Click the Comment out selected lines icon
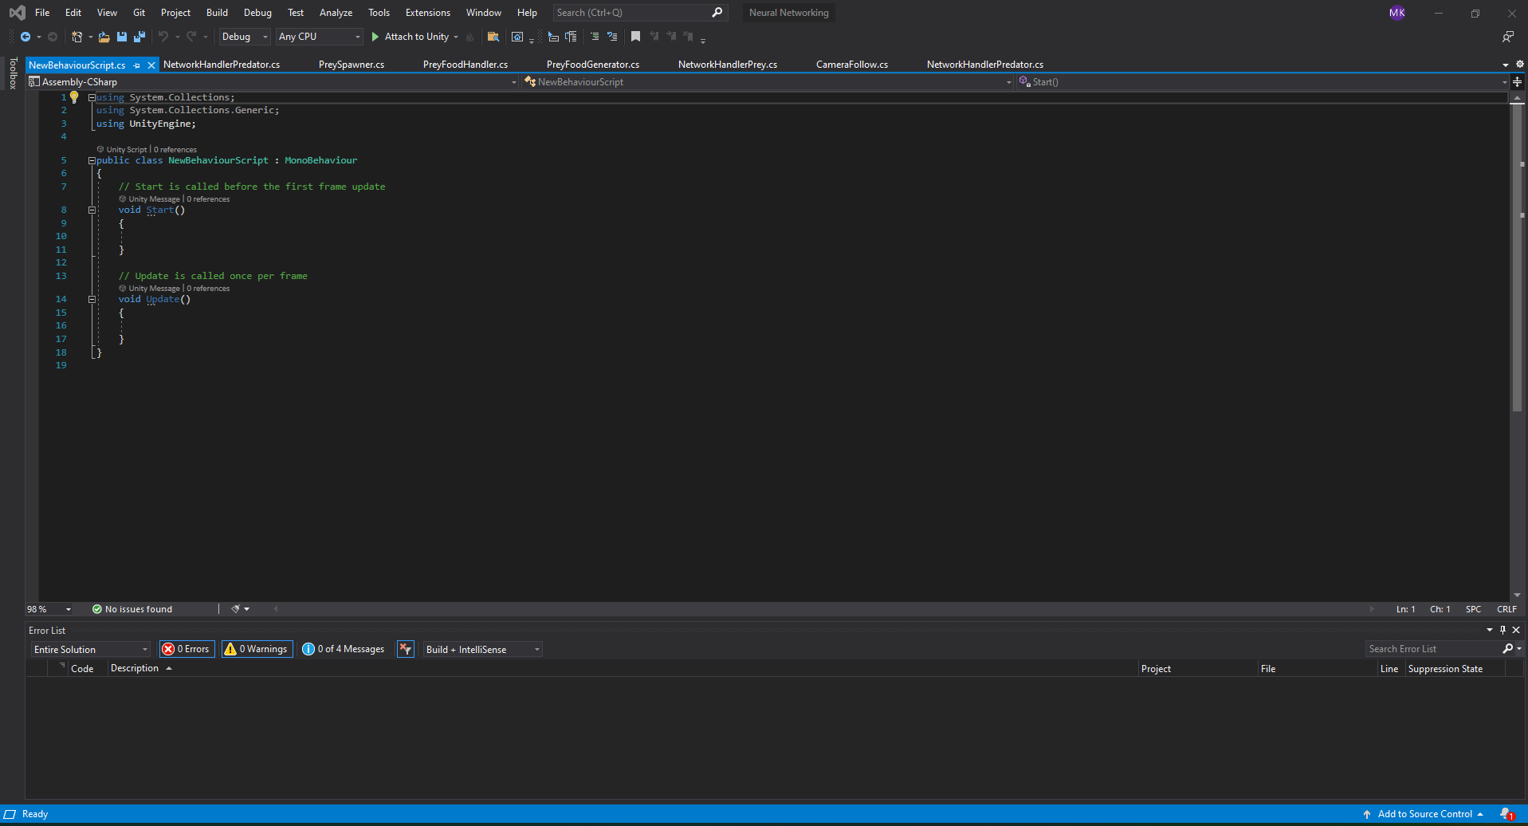Image resolution: width=1528 pixels, height=826 pixels. (x=594, y=37)
